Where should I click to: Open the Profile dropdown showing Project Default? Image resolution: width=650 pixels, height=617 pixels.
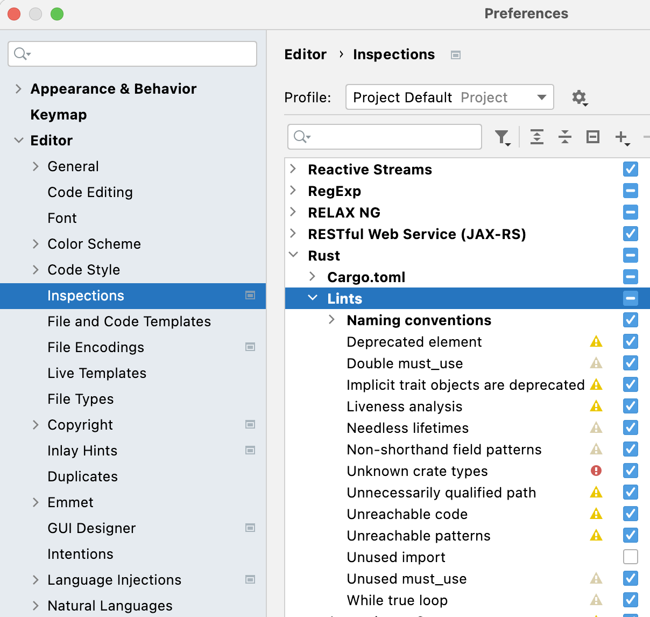[449, 97]
